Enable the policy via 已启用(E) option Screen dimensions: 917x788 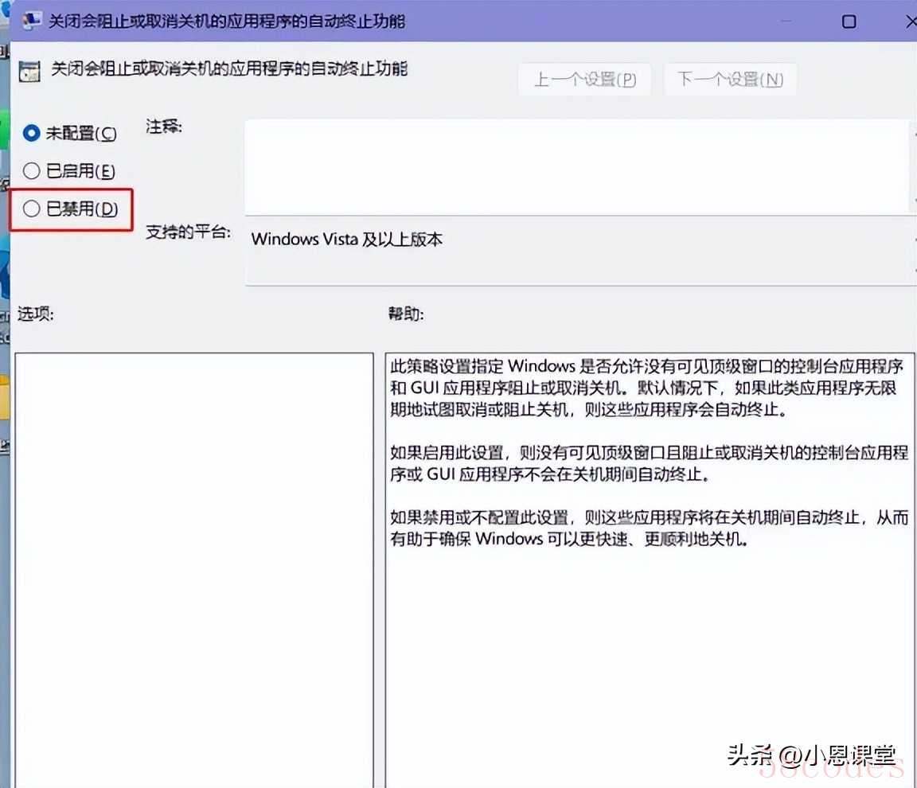32,170
